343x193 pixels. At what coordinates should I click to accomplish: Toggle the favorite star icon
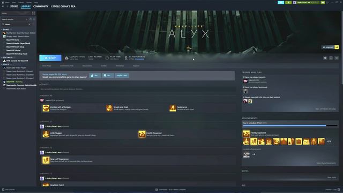tap(337, 58)
